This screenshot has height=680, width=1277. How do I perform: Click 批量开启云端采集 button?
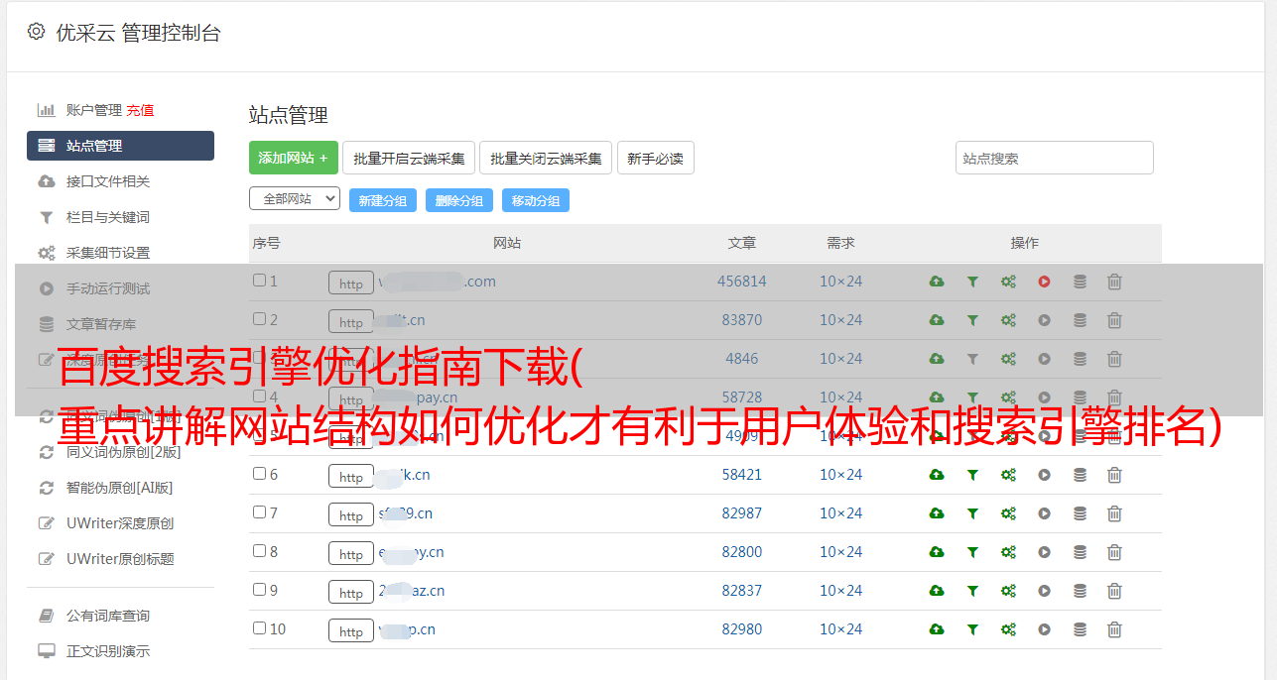[x=409, y=158]
